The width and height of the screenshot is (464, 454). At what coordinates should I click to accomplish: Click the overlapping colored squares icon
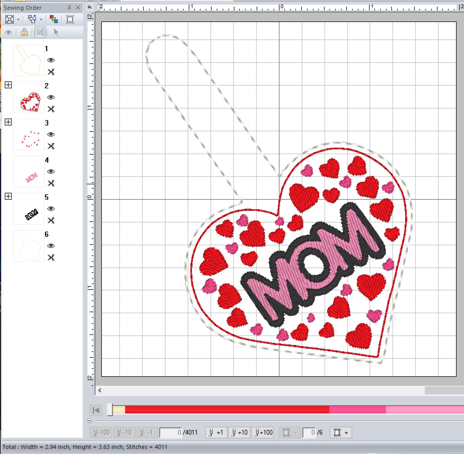pos(54,19)
